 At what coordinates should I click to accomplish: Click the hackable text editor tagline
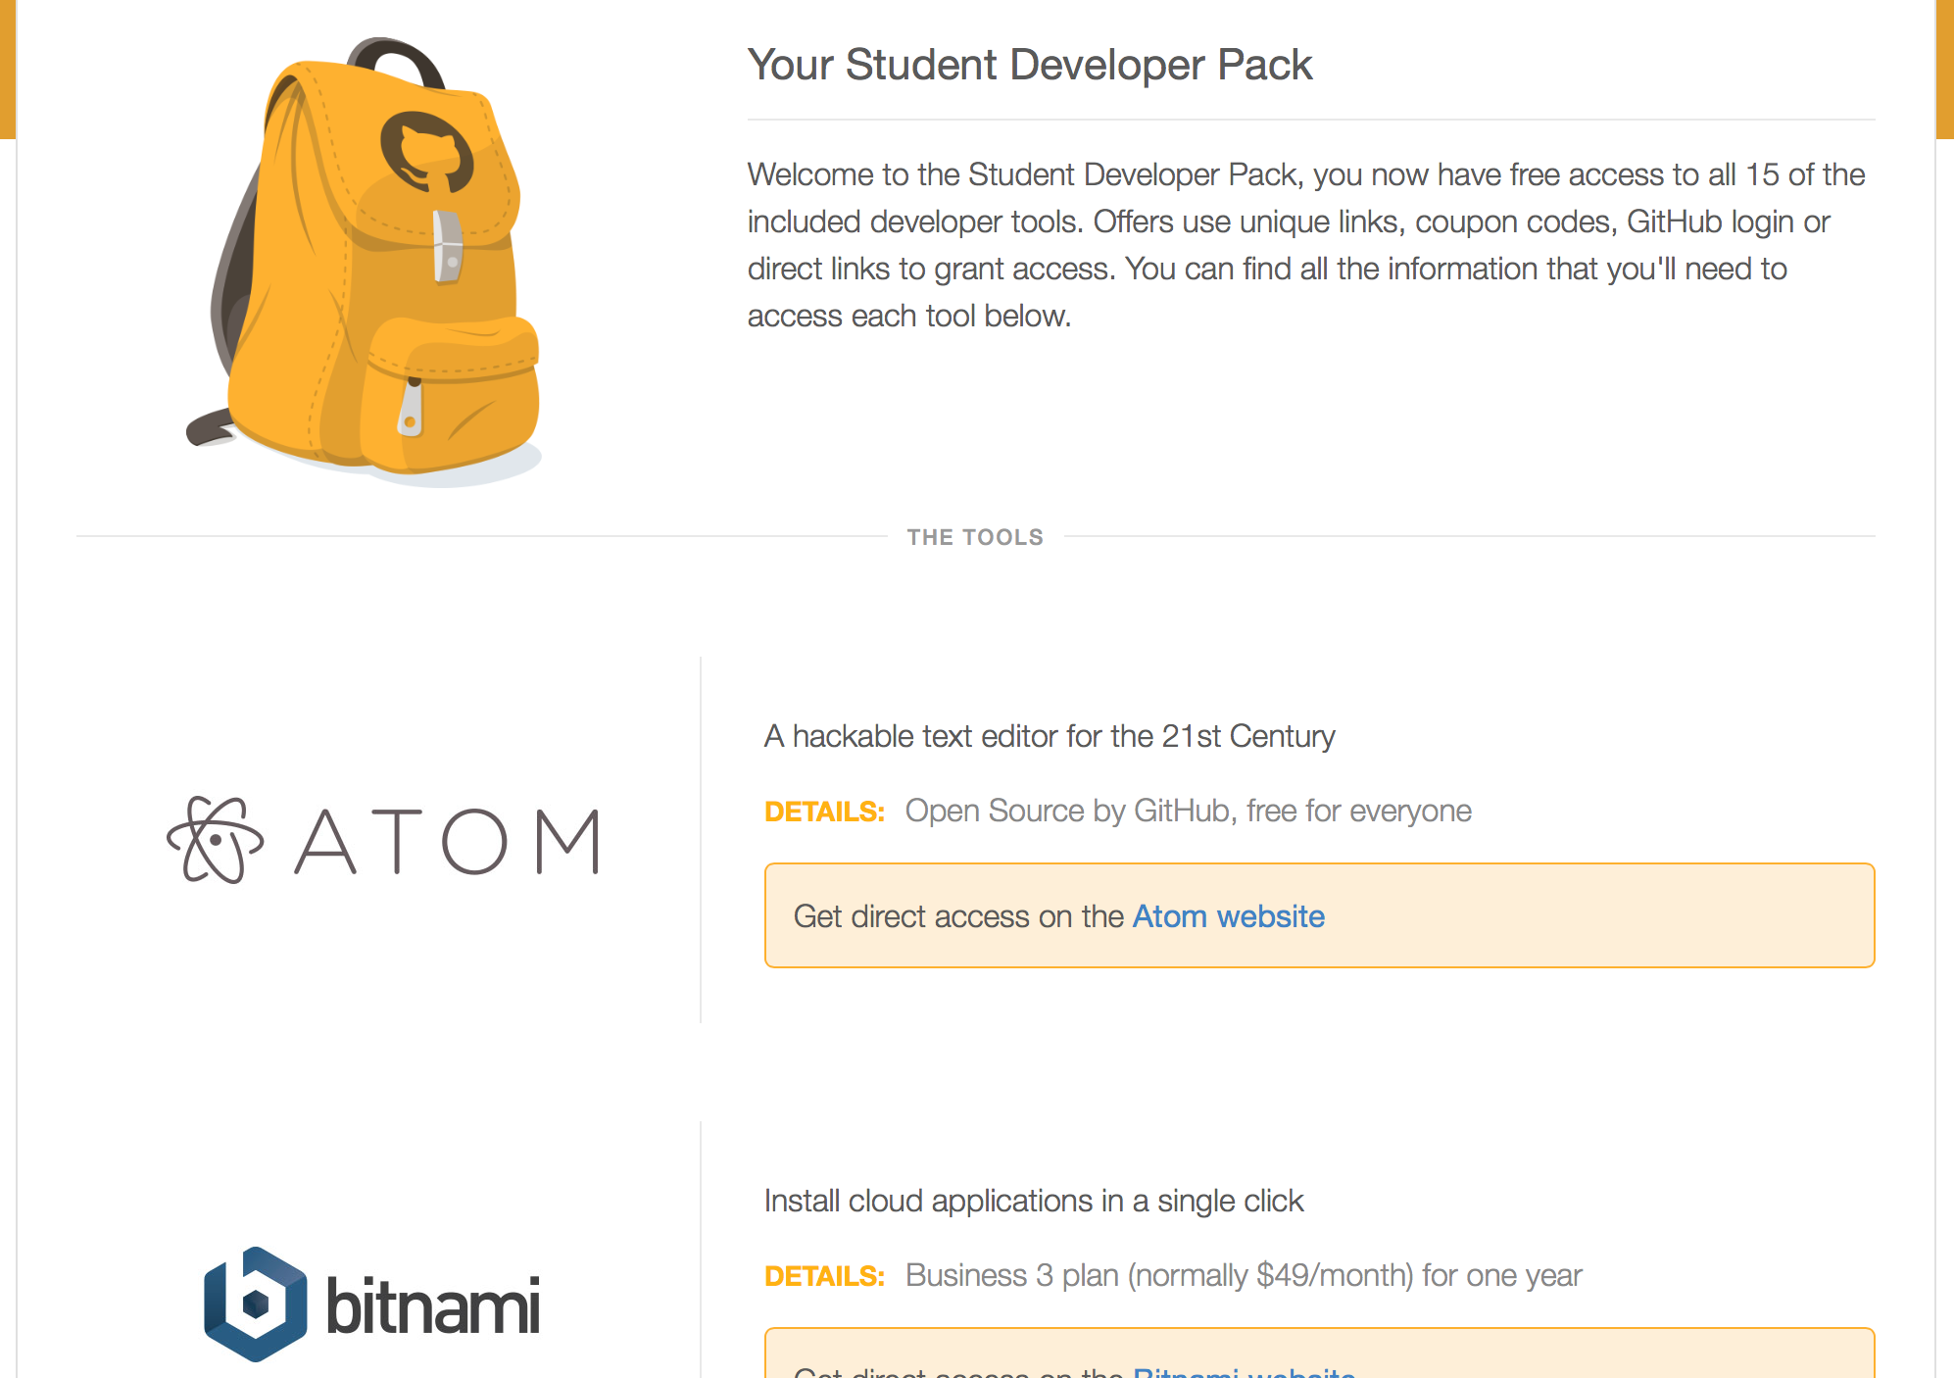pyautogui.click(x=1050, y=736)
